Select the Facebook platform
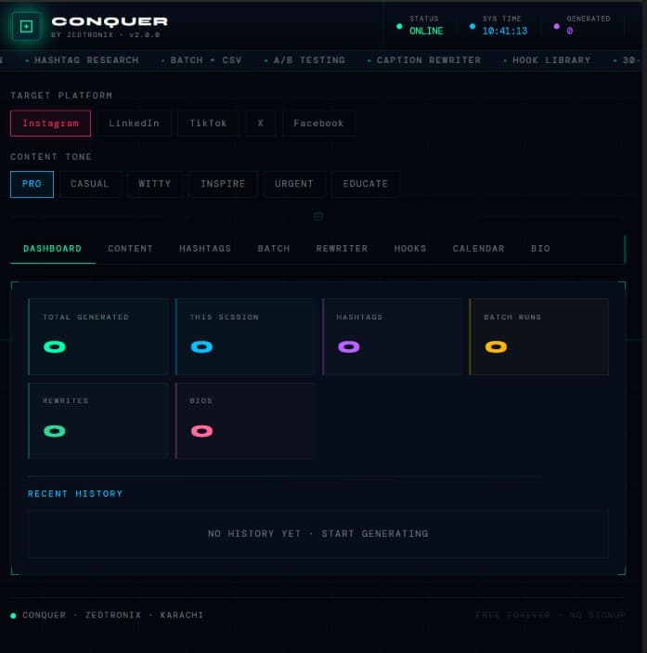 (x=318, y=124)
